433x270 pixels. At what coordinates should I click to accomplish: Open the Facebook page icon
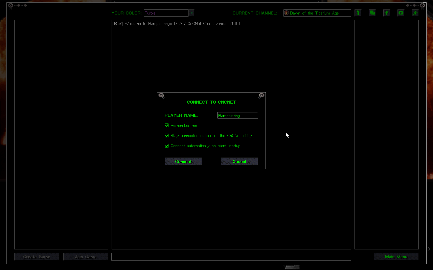point(387,13)
